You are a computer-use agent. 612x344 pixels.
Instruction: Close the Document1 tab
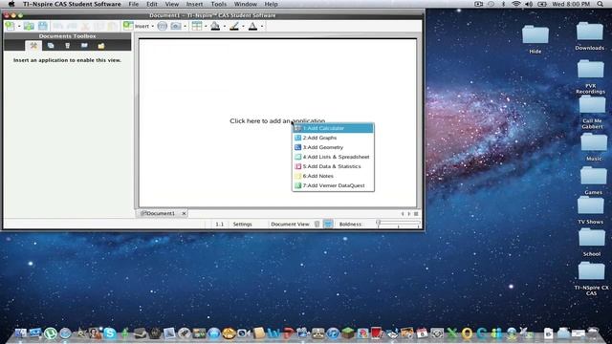pos(184,213)
